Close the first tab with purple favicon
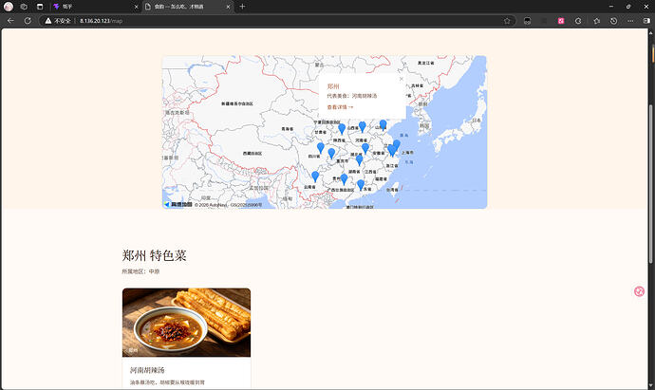The width and height of the screenshot is (655, 390). click(x=136, y=7)
